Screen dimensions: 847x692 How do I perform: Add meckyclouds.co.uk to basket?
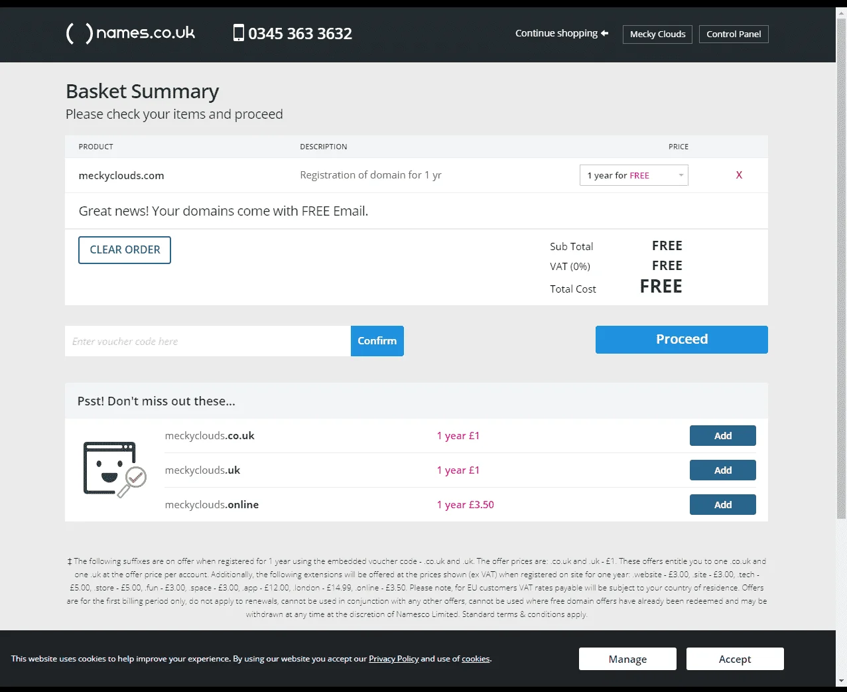point(723,436)
